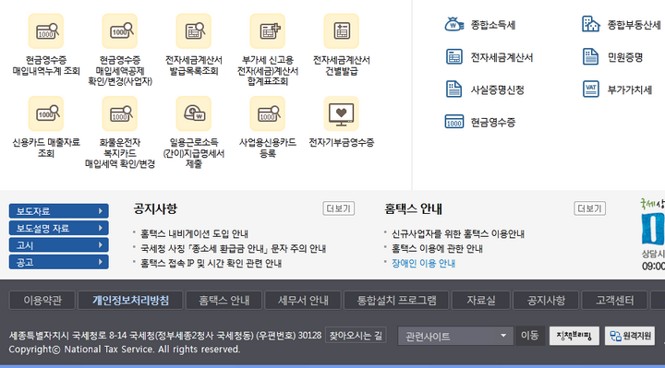665x368 pixels.
Task: Click the 종합소득세 money bag icon
Action: (453, 25)
